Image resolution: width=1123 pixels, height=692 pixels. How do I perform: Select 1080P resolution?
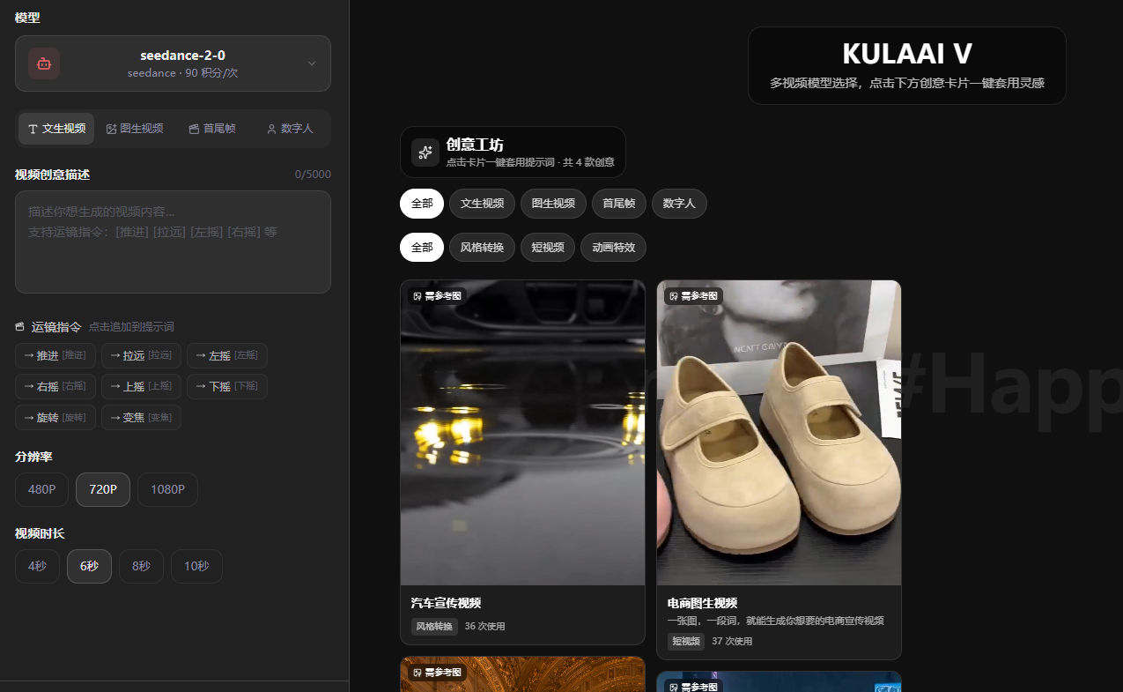pyautogui.click(x=167, y=490)
